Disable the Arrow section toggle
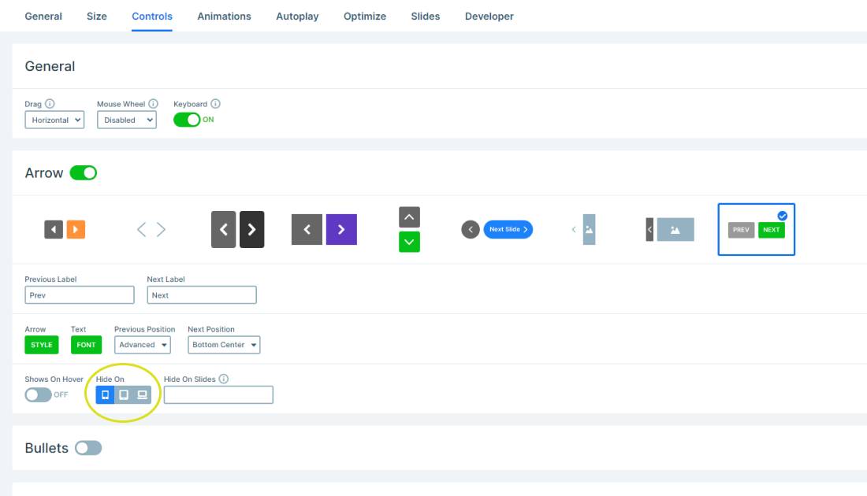The width and height of the screenshot is (867, 496). (84, 173)
